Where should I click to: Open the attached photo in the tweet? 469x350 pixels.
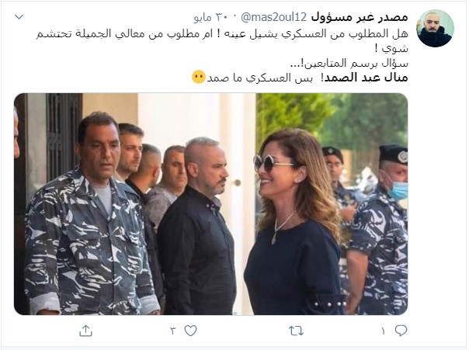click(211, 204)
